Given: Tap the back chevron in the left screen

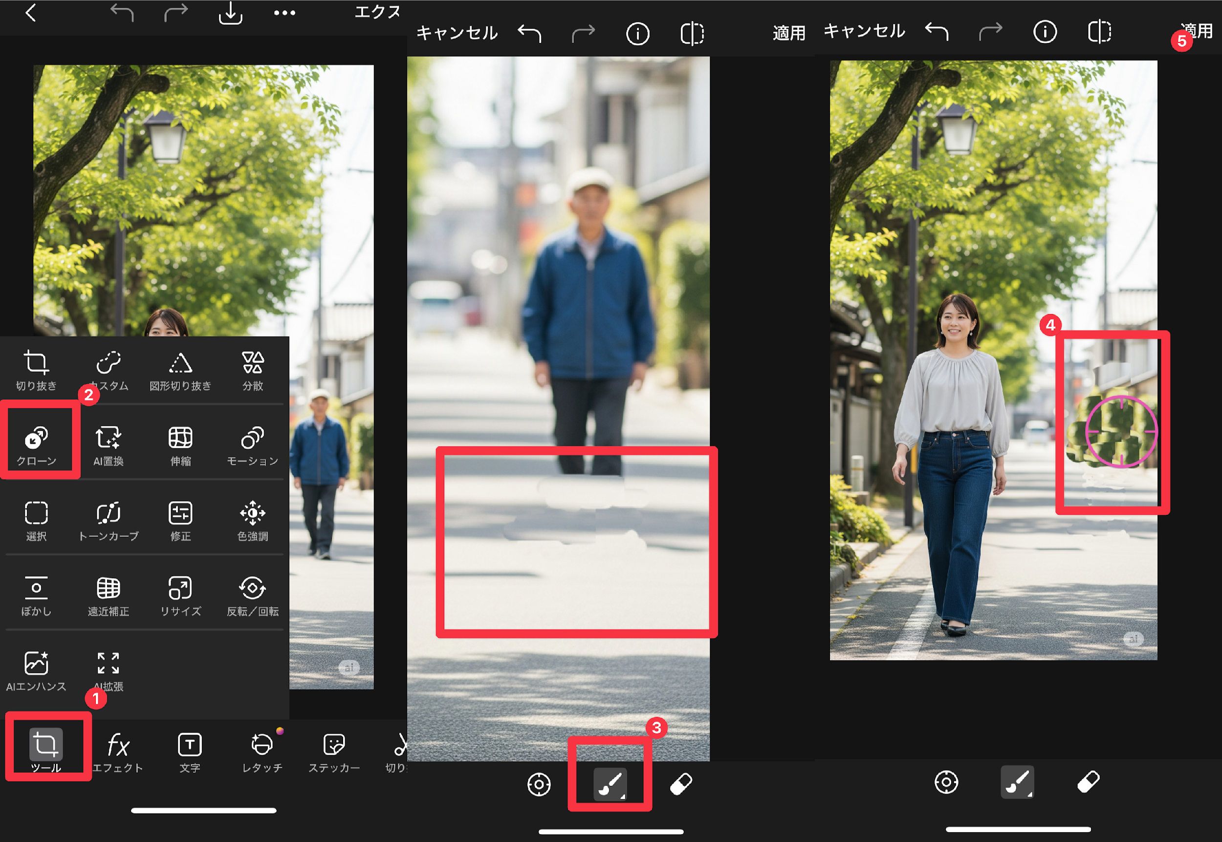Looking at the screenshot, I should click(31, 13).
